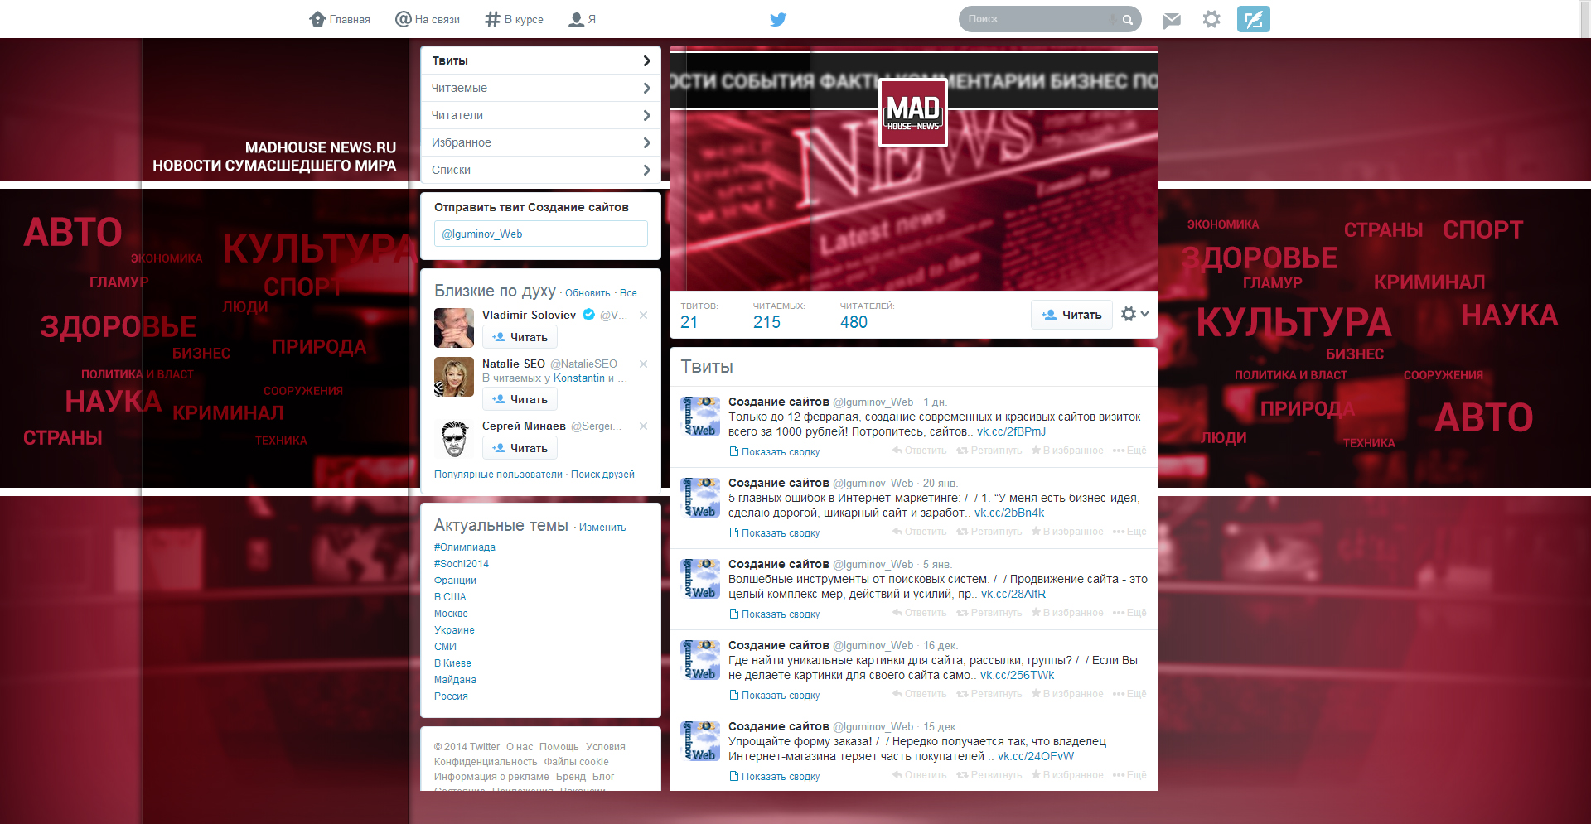Open vk.cc/256TWk link

tap(1017, 676)
